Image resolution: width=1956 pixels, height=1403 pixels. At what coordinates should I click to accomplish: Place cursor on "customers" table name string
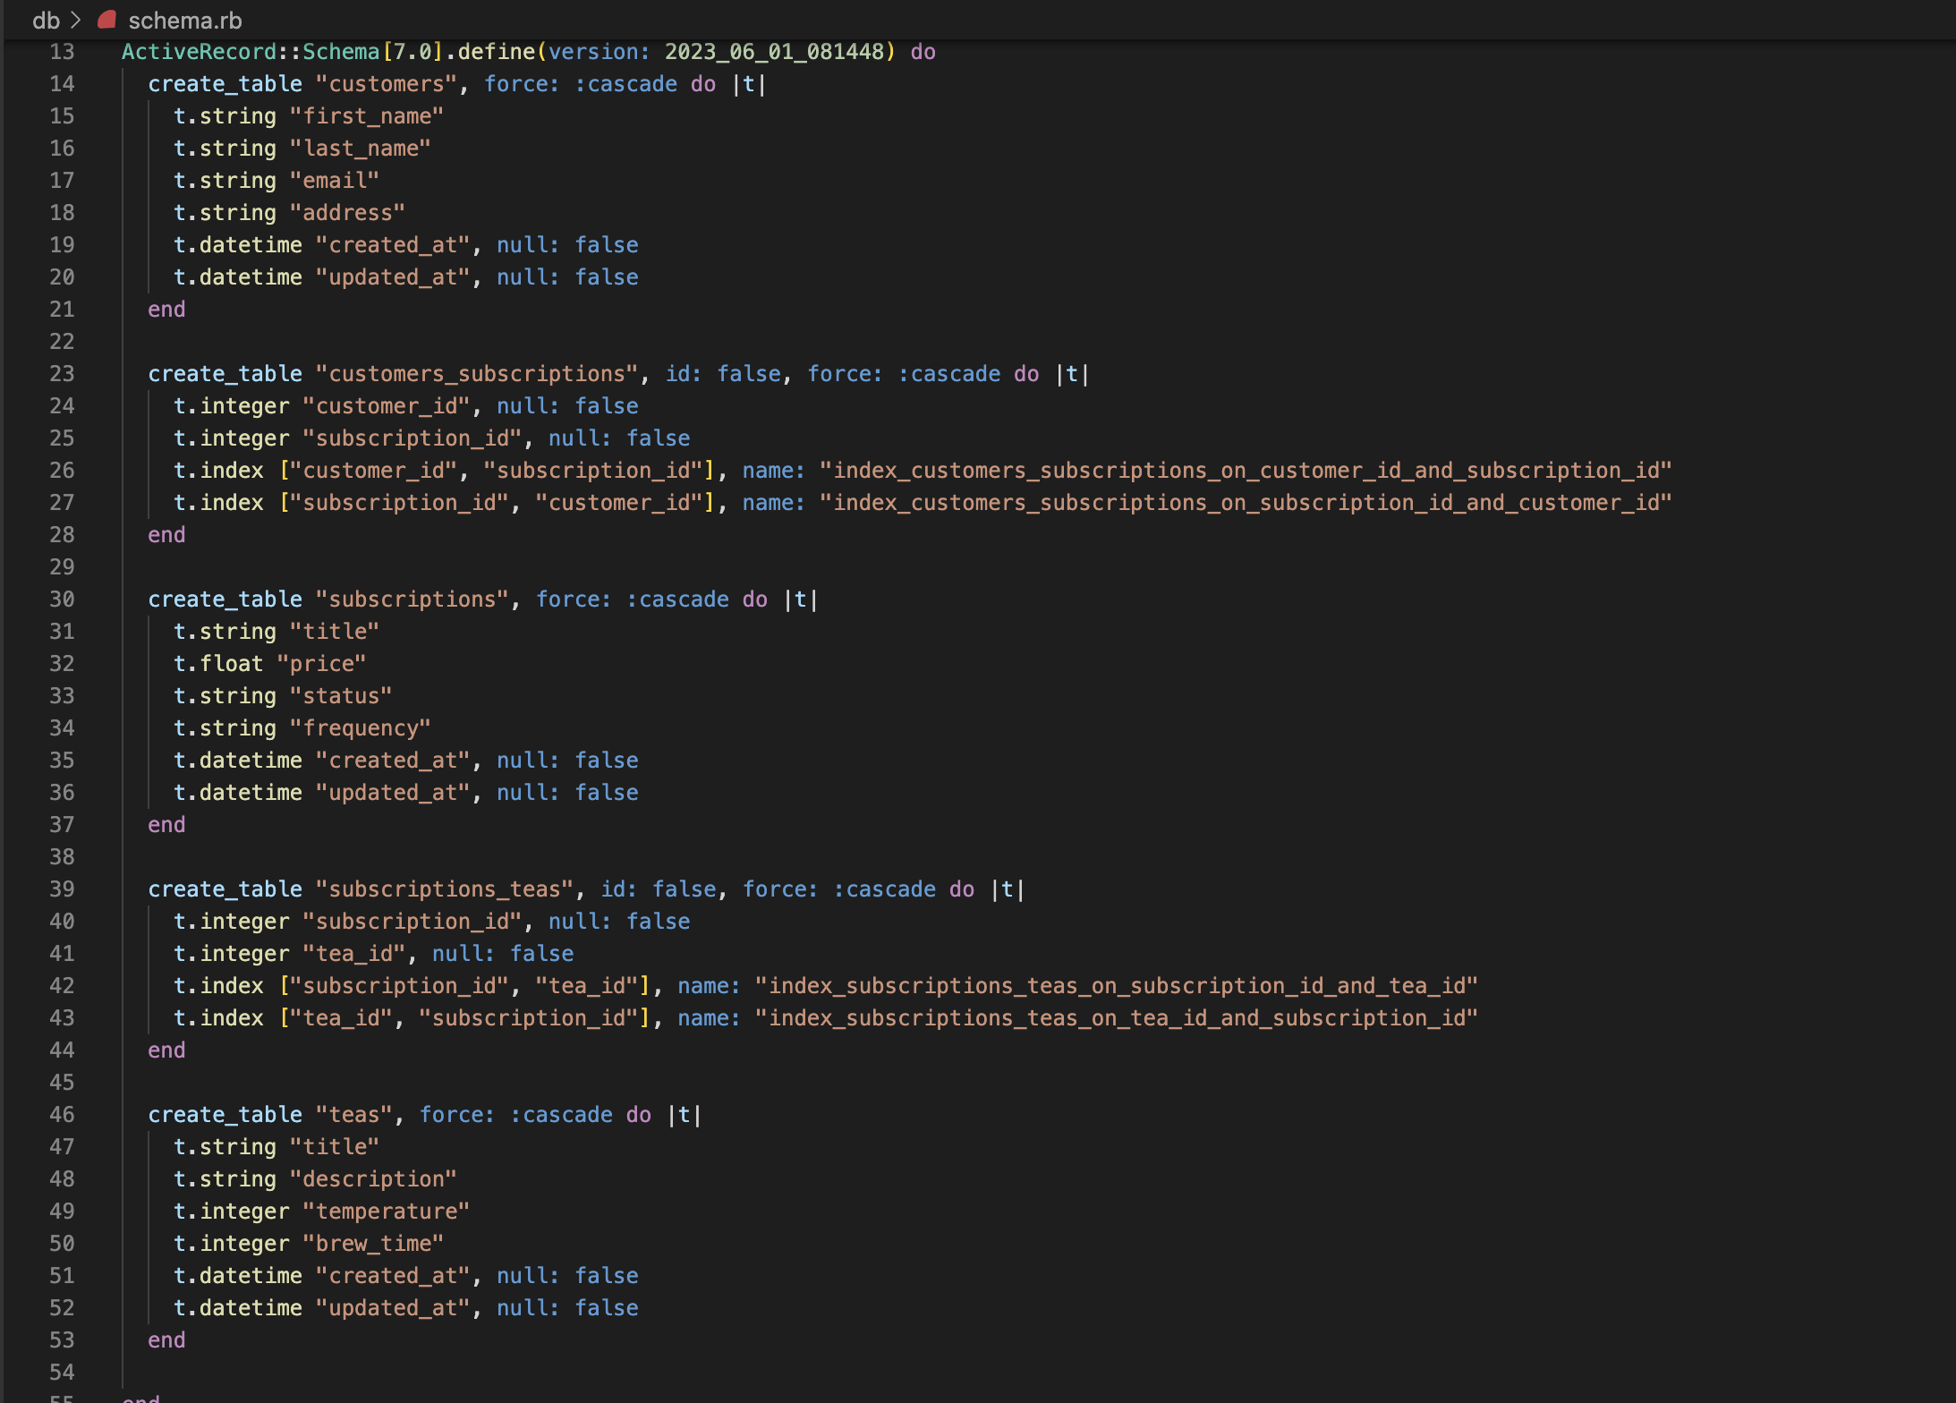(387, 84)
